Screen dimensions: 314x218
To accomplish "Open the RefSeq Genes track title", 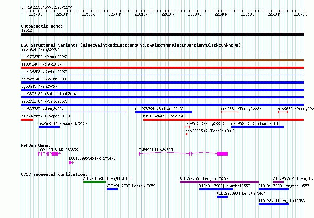I will (36, 145).
